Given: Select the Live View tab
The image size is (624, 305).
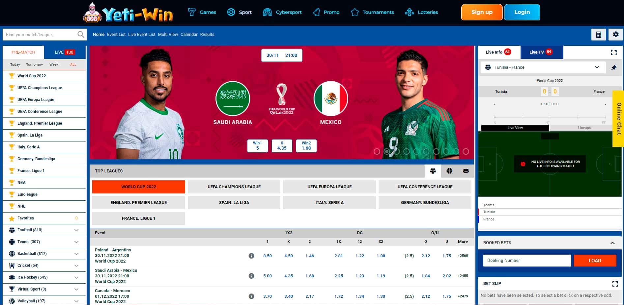Looking at the screenshot, I should coord(515,128).
